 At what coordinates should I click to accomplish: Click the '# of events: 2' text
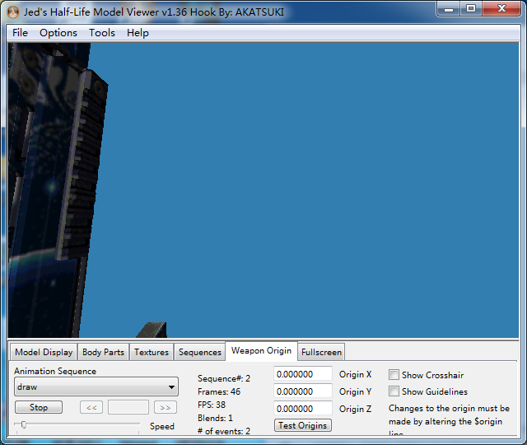[x=224, y=431]
